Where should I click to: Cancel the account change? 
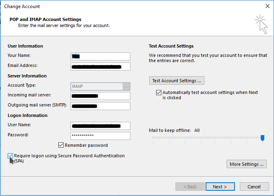(x=254, y=187)
